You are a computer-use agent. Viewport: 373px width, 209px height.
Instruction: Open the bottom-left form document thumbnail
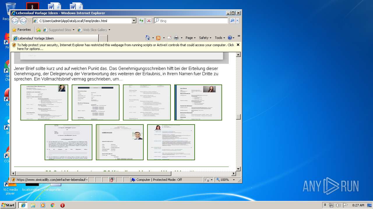tap(68, 142)
